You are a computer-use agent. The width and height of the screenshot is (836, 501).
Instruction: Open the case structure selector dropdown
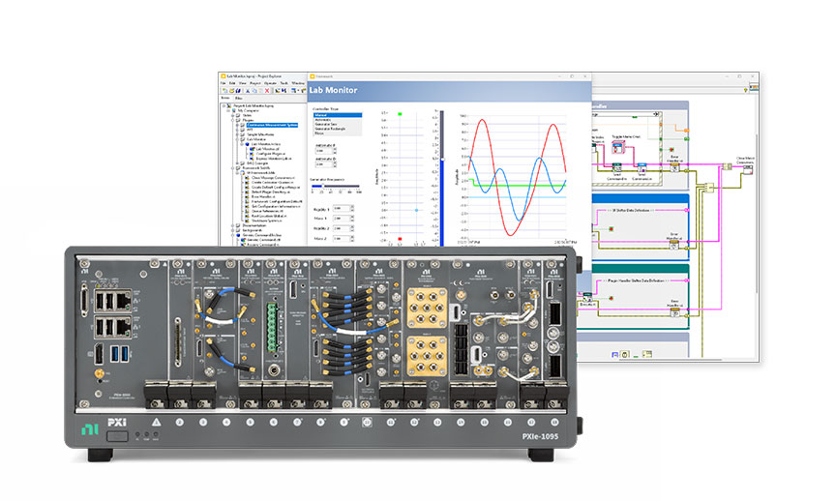point(656,114)
